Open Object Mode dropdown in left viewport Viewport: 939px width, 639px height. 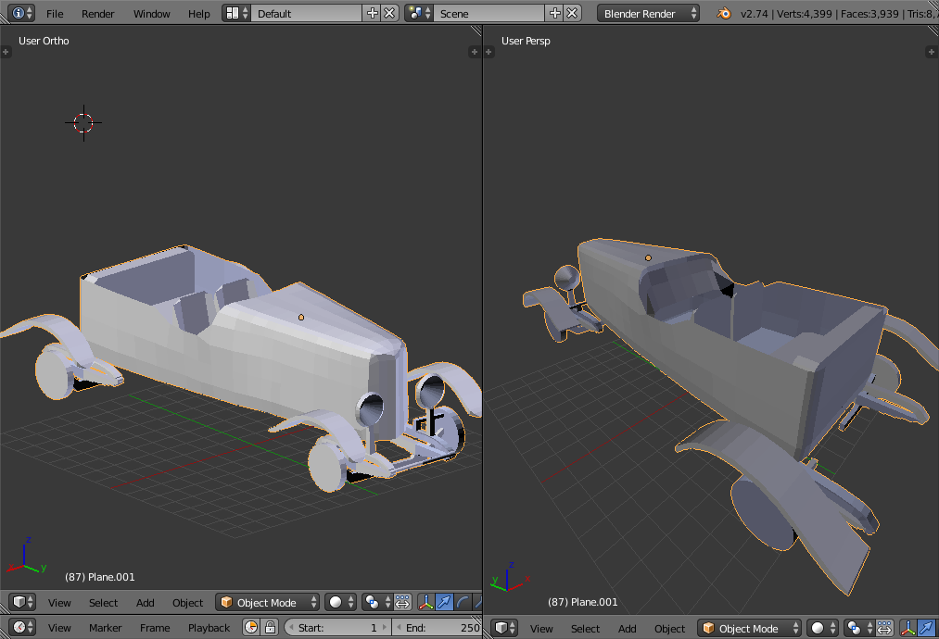click(267, 602)
